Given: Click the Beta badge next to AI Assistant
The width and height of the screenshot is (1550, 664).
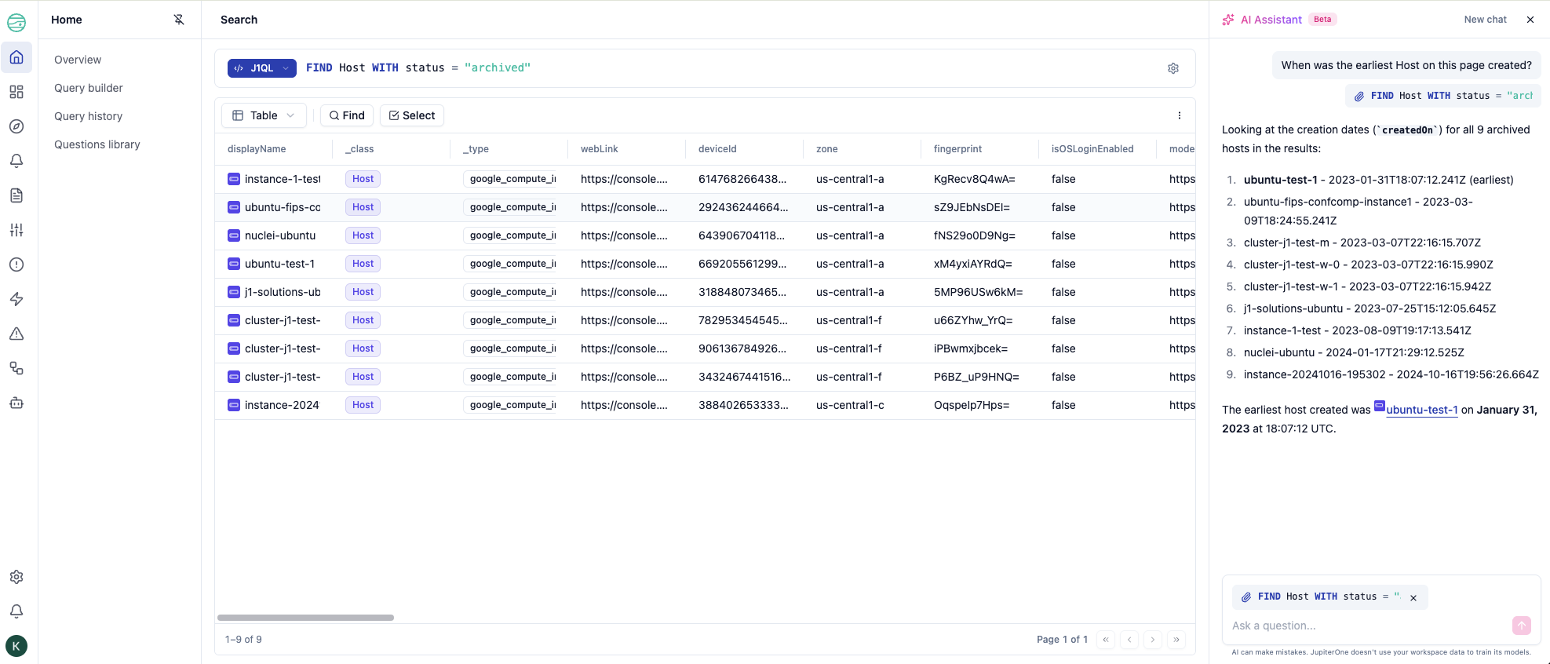Looking at the screenshot, I should pos(1322,20).
